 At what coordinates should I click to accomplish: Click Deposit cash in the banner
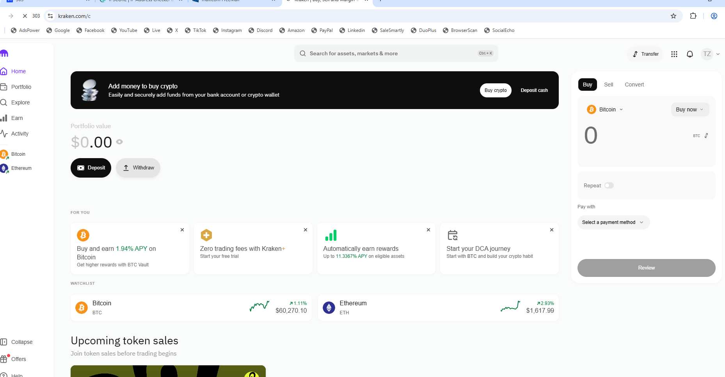[x=534, y=90]
